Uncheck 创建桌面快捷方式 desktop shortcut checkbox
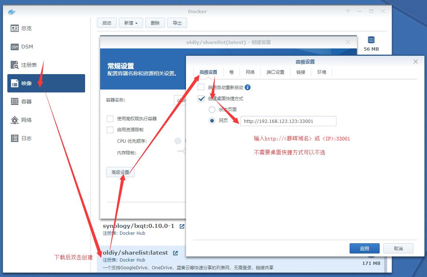Screen dimensions: 427x277 [x=201, y=98]
